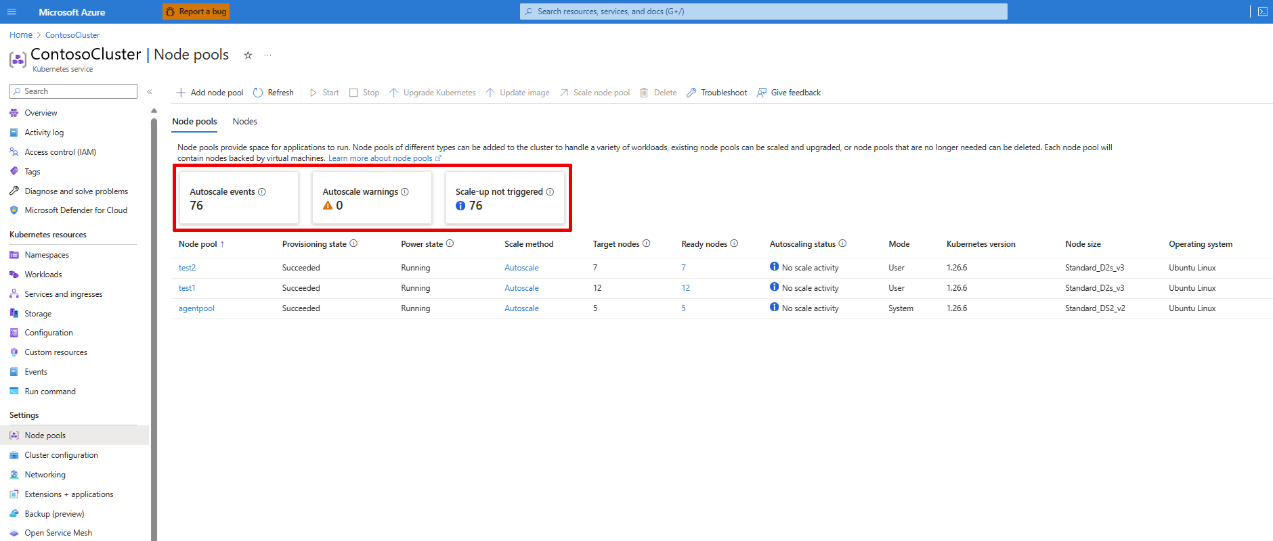Click the Delete toolbar button

658,93
